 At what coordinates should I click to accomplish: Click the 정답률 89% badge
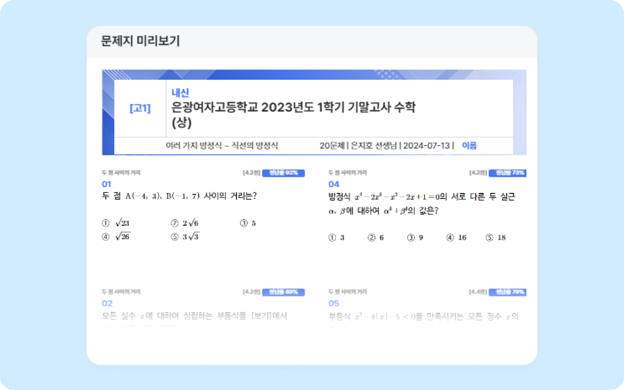point(283,292)
